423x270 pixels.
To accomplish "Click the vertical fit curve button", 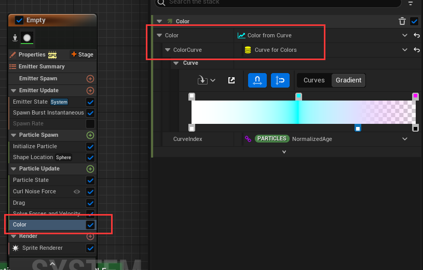I will [280, 80].
